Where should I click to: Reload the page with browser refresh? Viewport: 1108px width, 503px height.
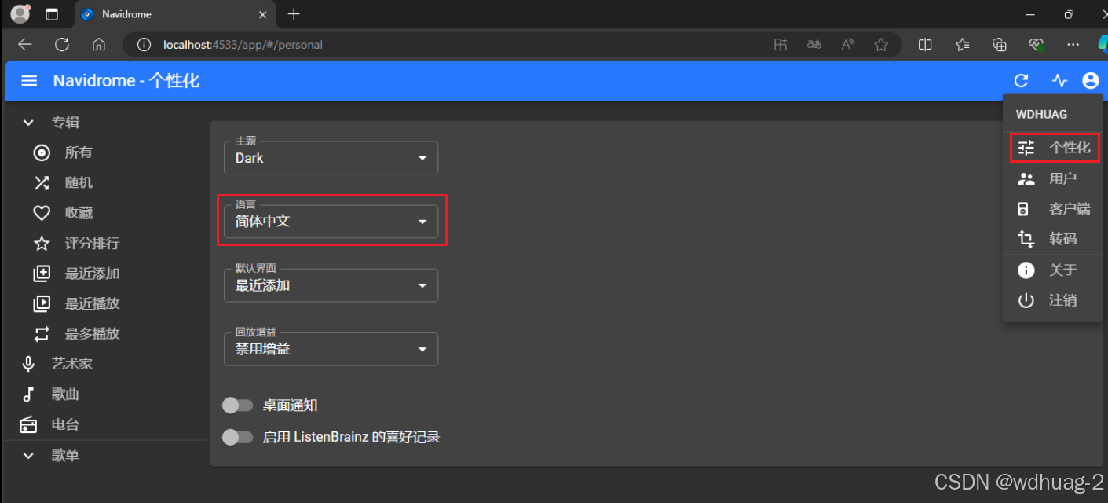[62, 45]
